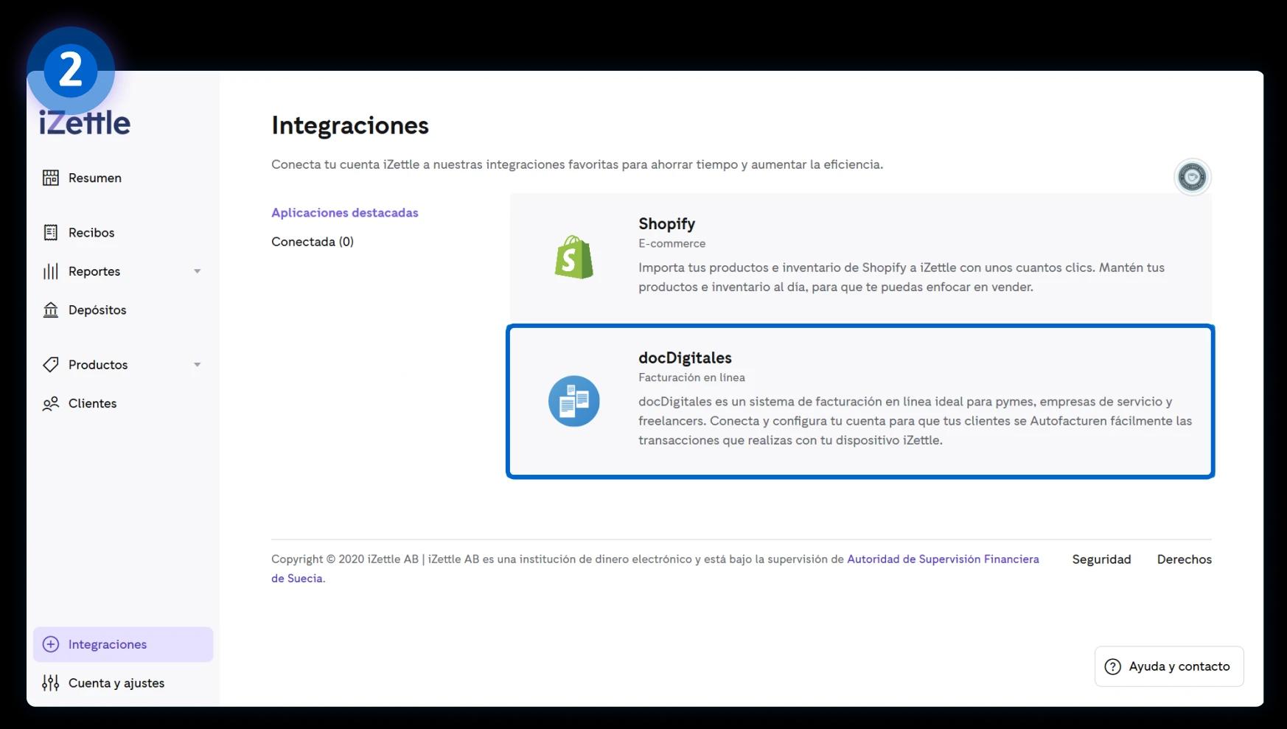Image resolution: width=1287 pixels, height=729 pixels.
Task: Click the round badge icon at top right
Action: [1192, 177]
